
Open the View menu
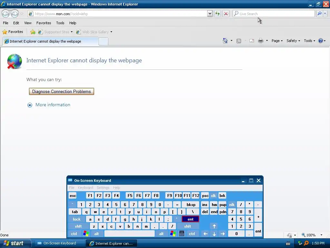point(28,23)
